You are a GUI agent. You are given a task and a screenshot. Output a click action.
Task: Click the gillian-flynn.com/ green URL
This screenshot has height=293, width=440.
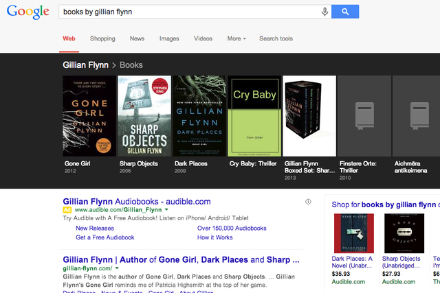pos(87,268)
